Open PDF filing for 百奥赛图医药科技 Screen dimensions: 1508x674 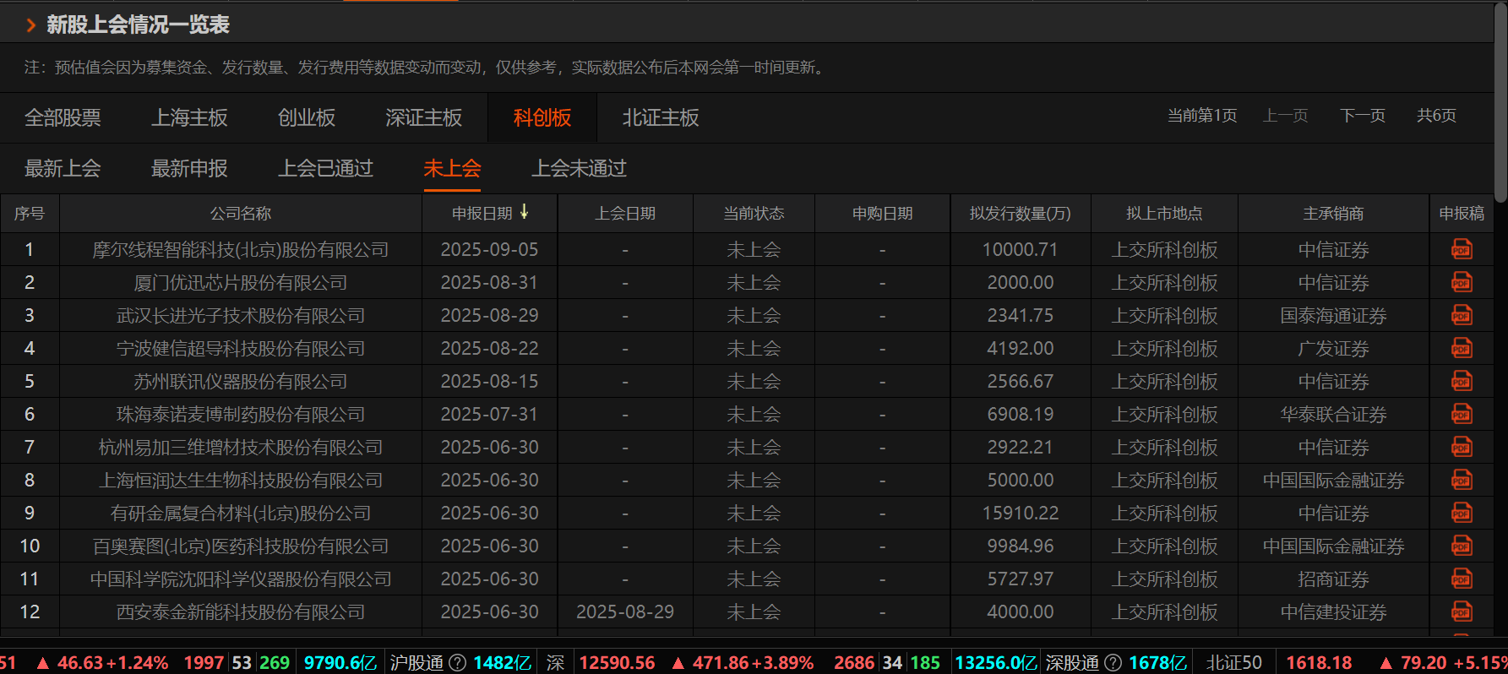click(x=1462, y=546)
